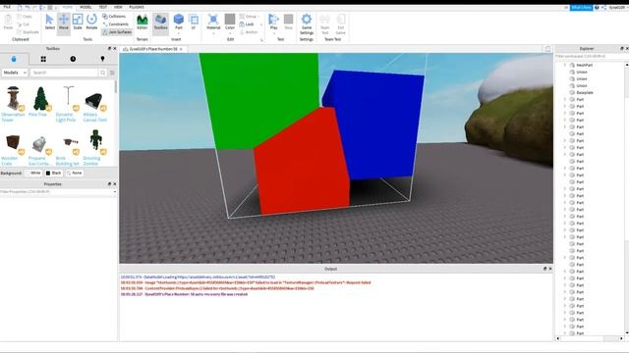The image size is (629, 353).
Task: Expand the MeshPart tree node
Action: coord(565,65)
